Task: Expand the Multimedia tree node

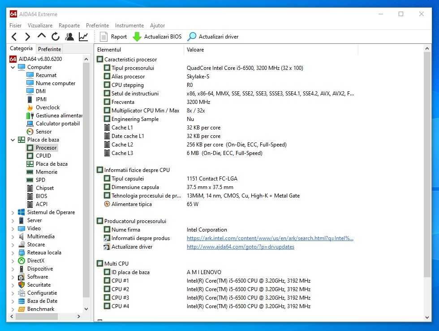Action: pyautogui.click(x=13, y=236)
